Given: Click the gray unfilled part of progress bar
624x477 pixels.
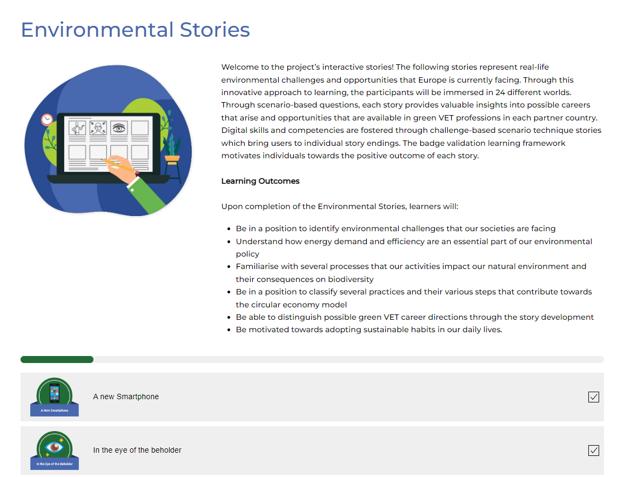Looking at the screenshot, I should pos(346,360).
